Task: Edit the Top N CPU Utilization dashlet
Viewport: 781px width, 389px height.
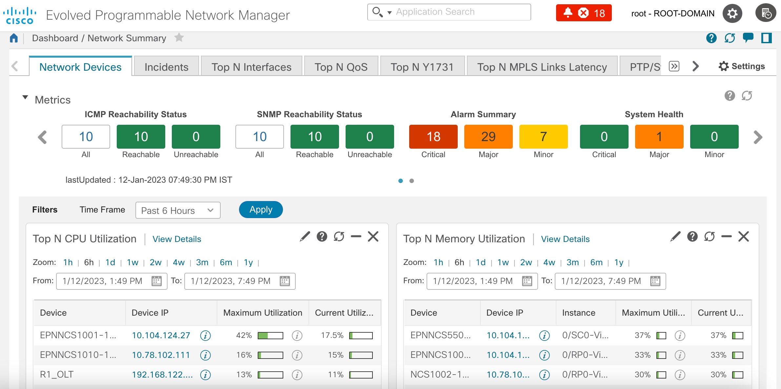Action: pyautogui.click(x=305, y=236)
